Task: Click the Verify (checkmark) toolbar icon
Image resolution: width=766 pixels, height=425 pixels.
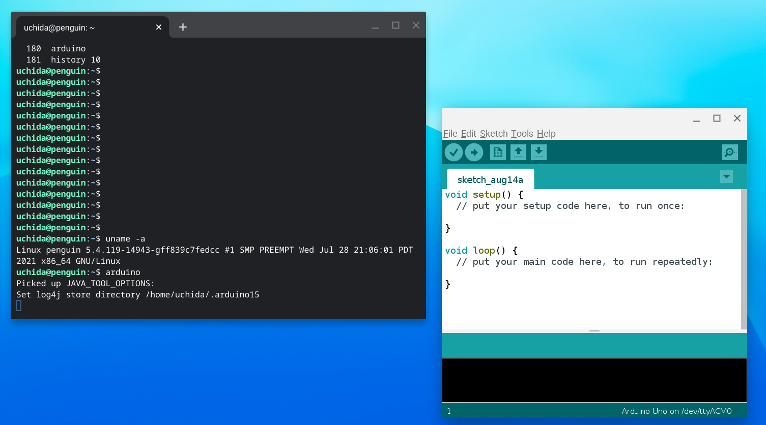Action: pyautogui.click(x=453, y=151)
